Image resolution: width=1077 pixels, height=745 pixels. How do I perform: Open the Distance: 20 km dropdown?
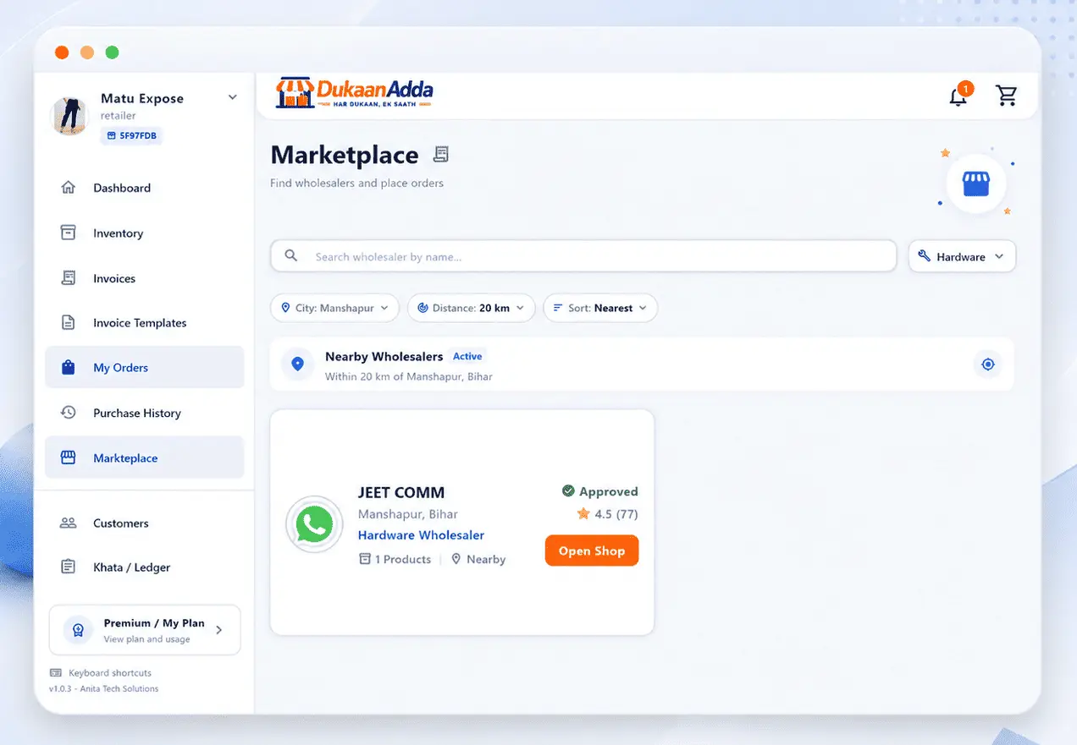point(471,308)
